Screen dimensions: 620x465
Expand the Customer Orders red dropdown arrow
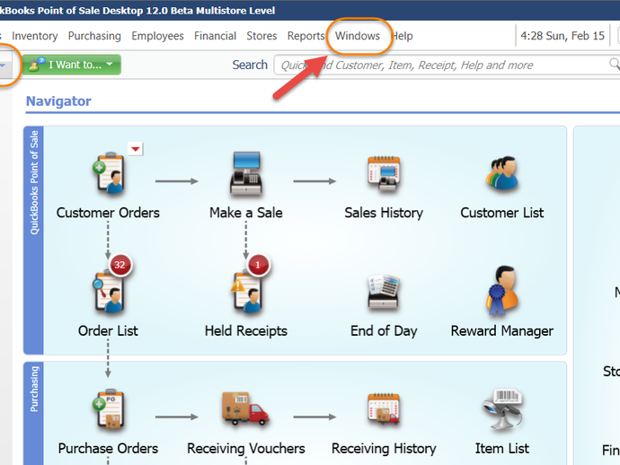click(135, 149)
